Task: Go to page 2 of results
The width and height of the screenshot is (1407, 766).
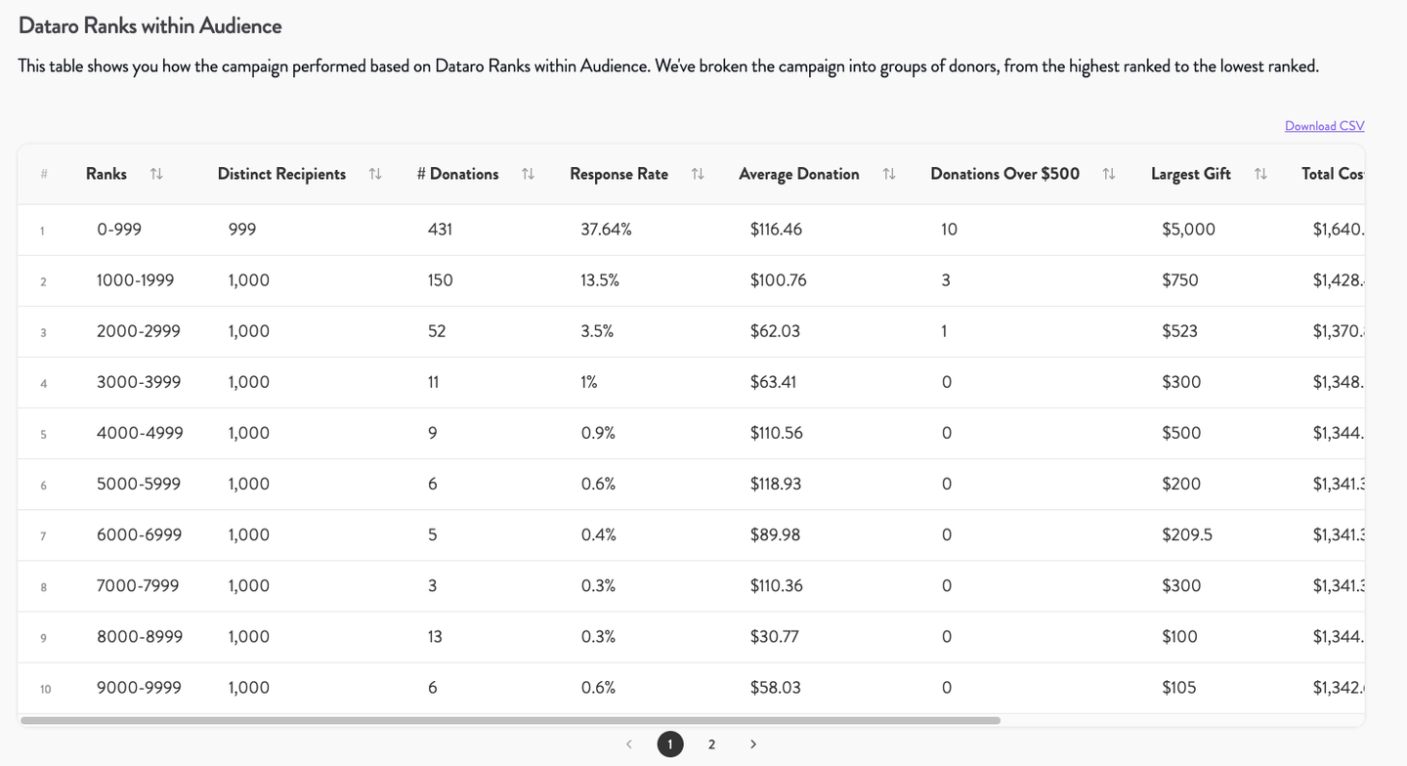Action: point(711,745)
